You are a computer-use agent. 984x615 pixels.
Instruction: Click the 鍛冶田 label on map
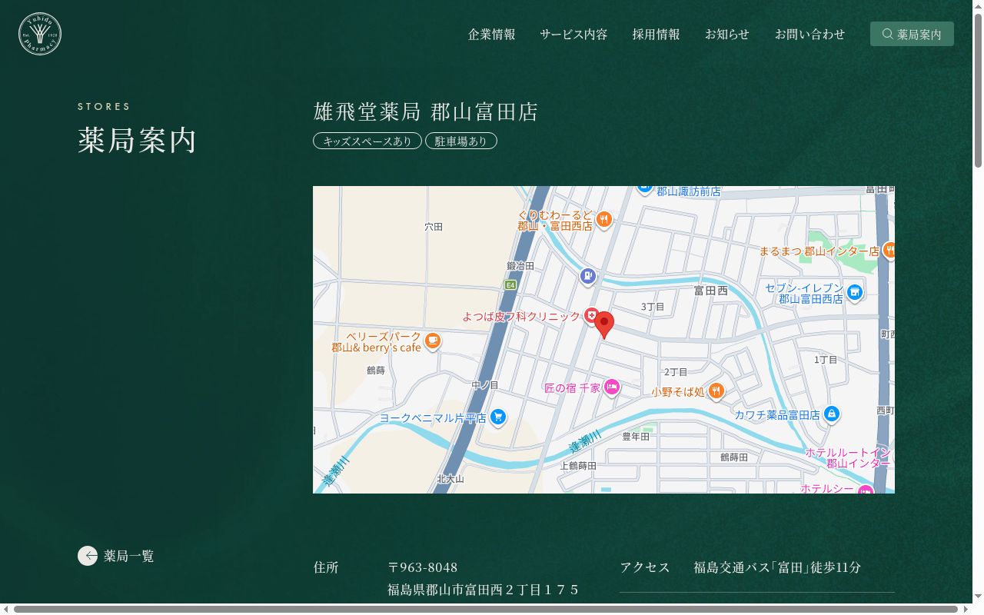tap(520, 266)
